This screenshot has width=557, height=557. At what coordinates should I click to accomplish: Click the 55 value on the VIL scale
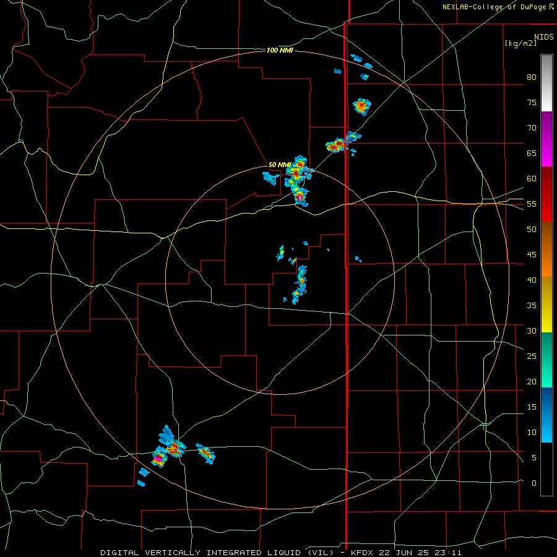point(532,204)
